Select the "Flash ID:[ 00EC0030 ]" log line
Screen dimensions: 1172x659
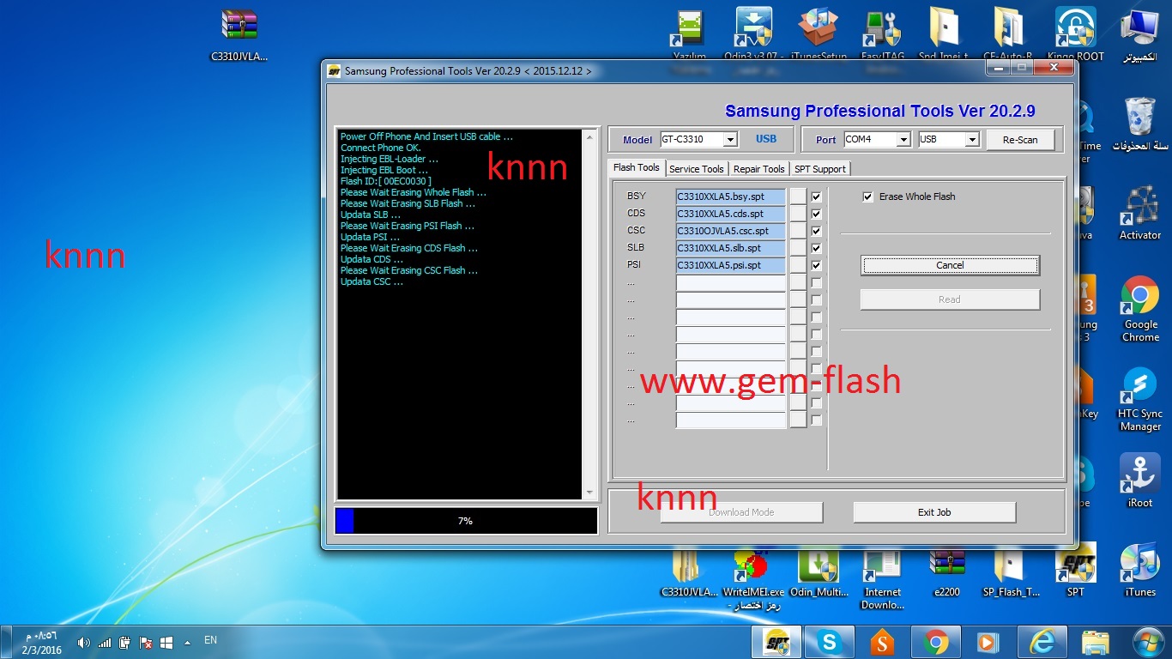pos(386,181)
